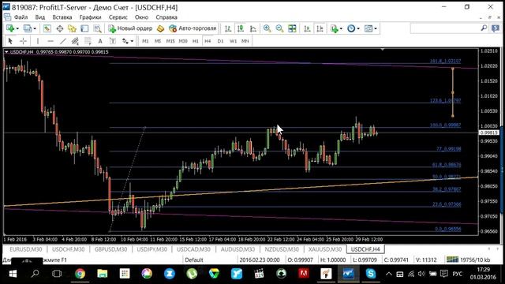Open File Explorer from the taskbar
This screenshot has width=505, height=284.
[x=103, y=274]
